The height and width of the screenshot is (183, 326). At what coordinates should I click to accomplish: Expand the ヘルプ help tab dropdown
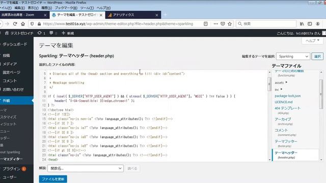coord(312,41)
